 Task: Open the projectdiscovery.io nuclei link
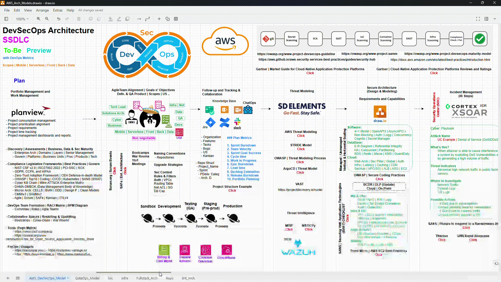300,190
